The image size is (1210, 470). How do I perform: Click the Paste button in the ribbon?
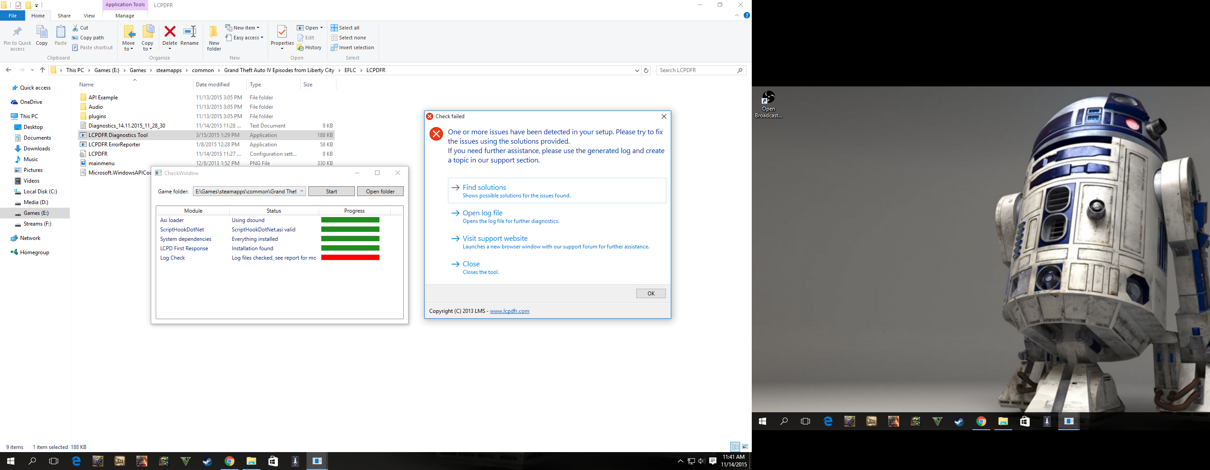[x=60, y=36]
